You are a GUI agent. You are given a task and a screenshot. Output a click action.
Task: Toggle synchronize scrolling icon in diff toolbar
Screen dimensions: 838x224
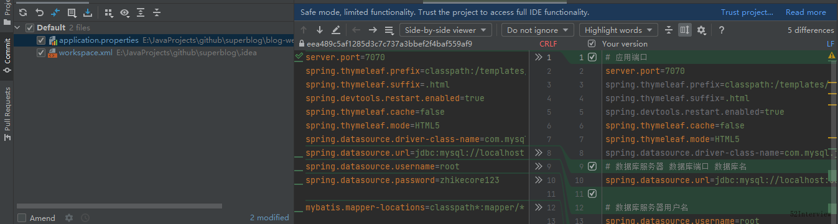tap(685, 30)
